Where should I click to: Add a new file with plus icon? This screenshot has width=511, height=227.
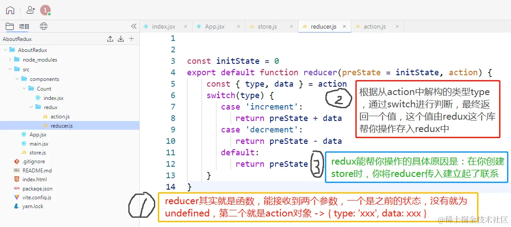point(131,39)
